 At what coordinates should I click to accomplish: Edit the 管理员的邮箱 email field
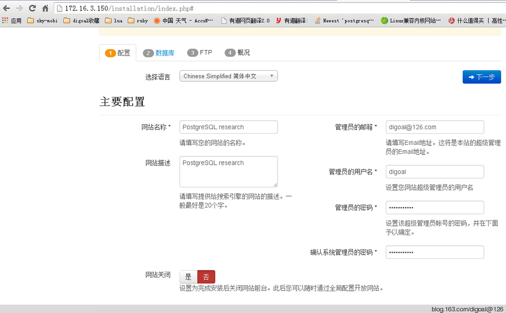(435, 127)
